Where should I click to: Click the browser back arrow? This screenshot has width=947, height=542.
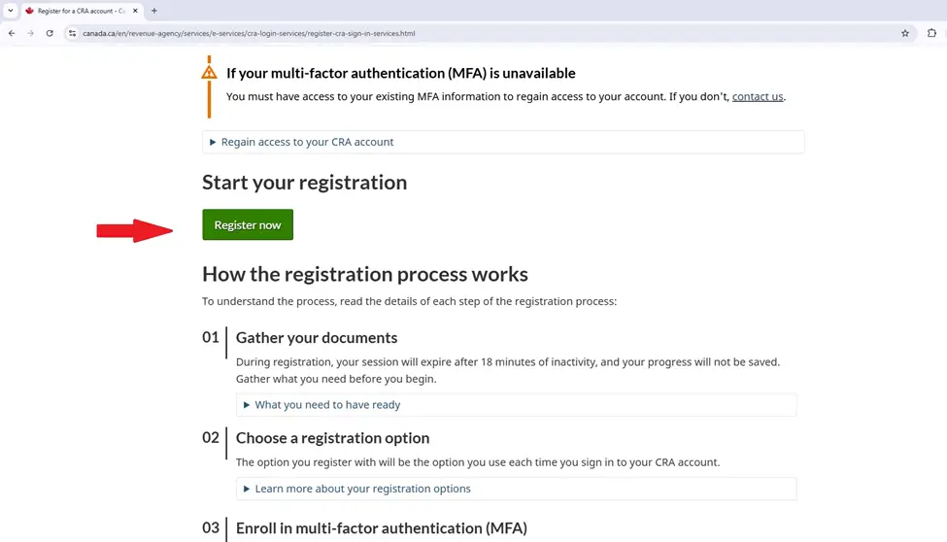(x=11, y=33)
